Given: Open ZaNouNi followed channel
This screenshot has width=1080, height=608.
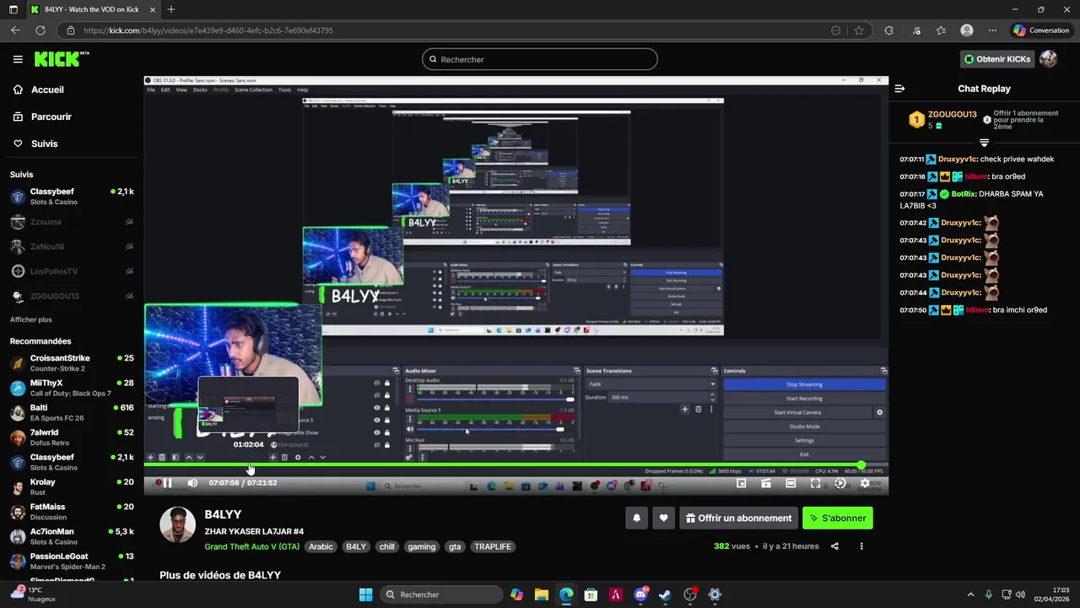Looking at the screenshot, I should click(72, 247).
